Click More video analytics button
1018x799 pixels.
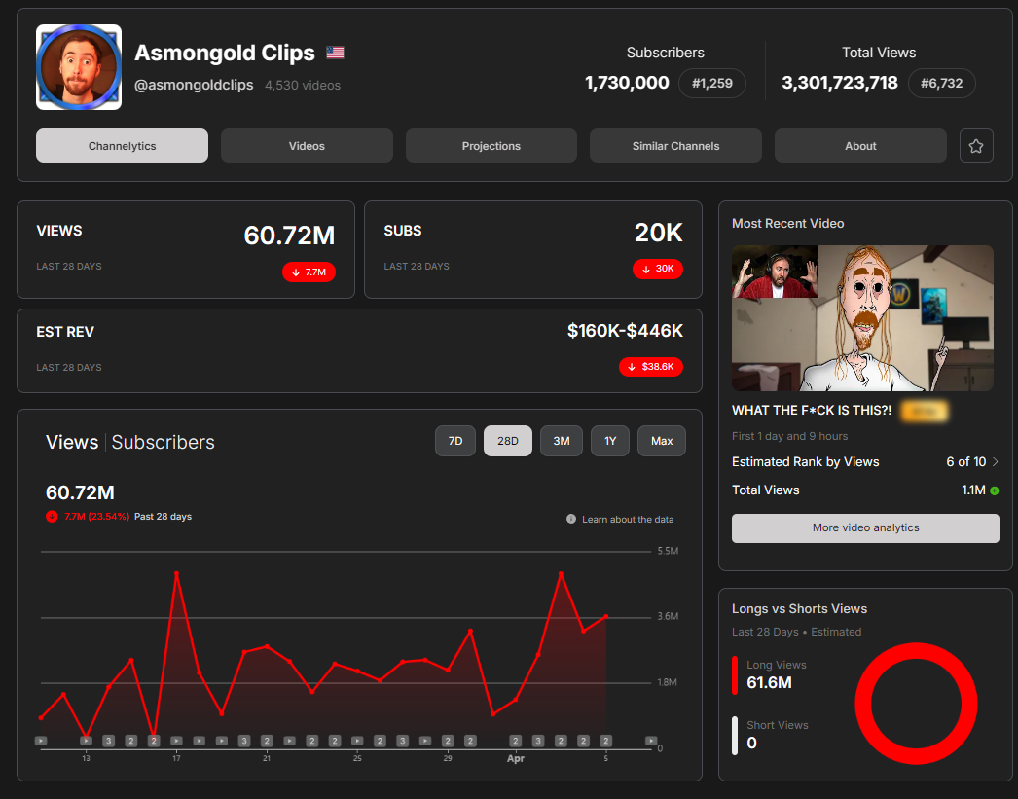pyautogui.click(x=865, y=528)
